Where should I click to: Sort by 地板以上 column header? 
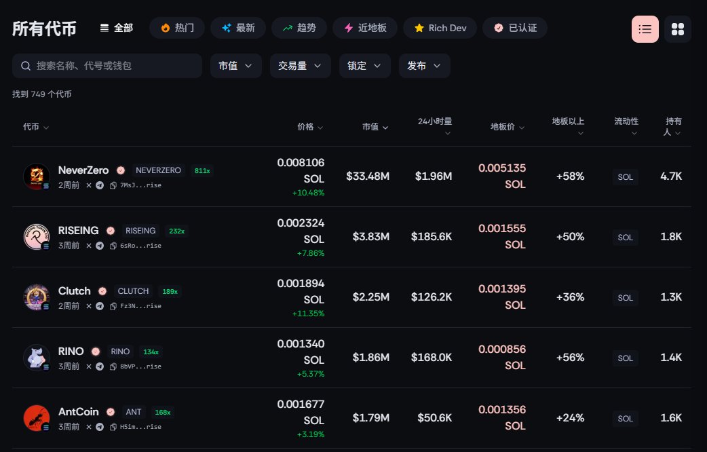pos(568,127)
